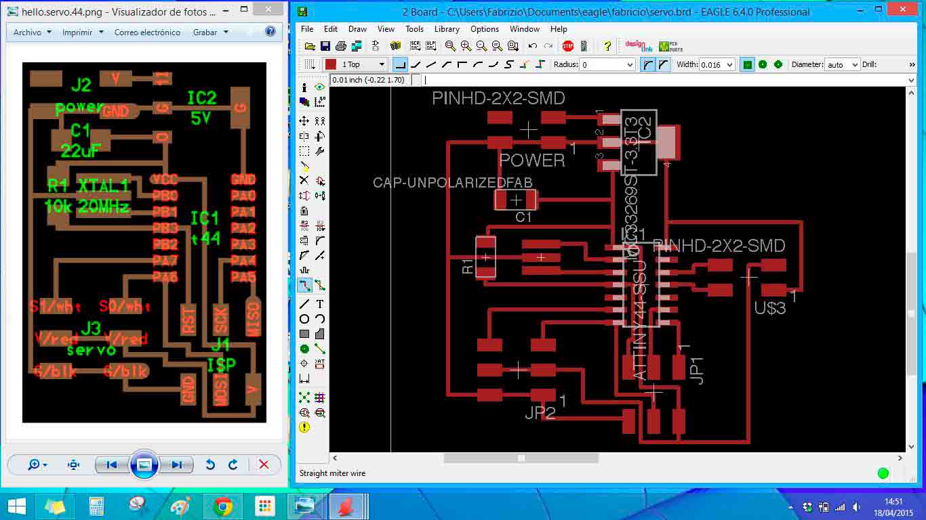Screen dimensions: 926x520
Task: Start slideshow in photo viewer
Action: (x=144, y=464)
